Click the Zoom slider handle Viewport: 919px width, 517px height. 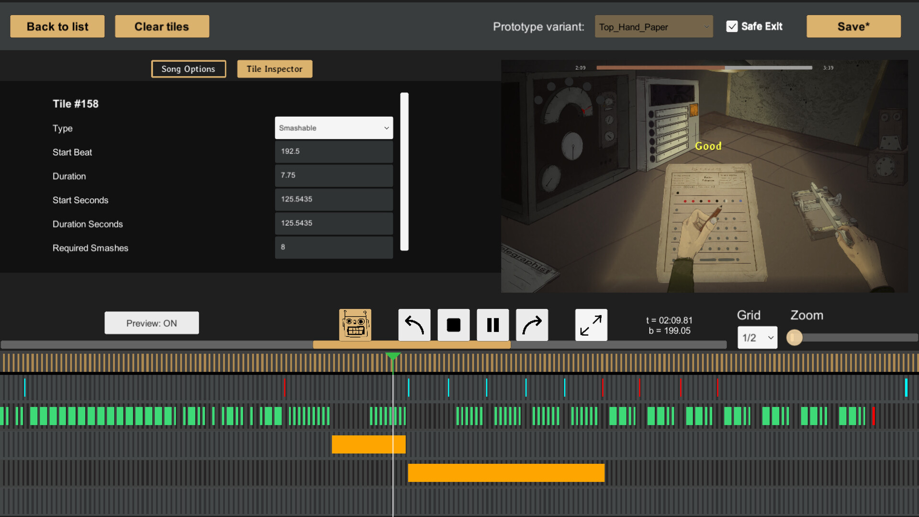pos(795,337)
